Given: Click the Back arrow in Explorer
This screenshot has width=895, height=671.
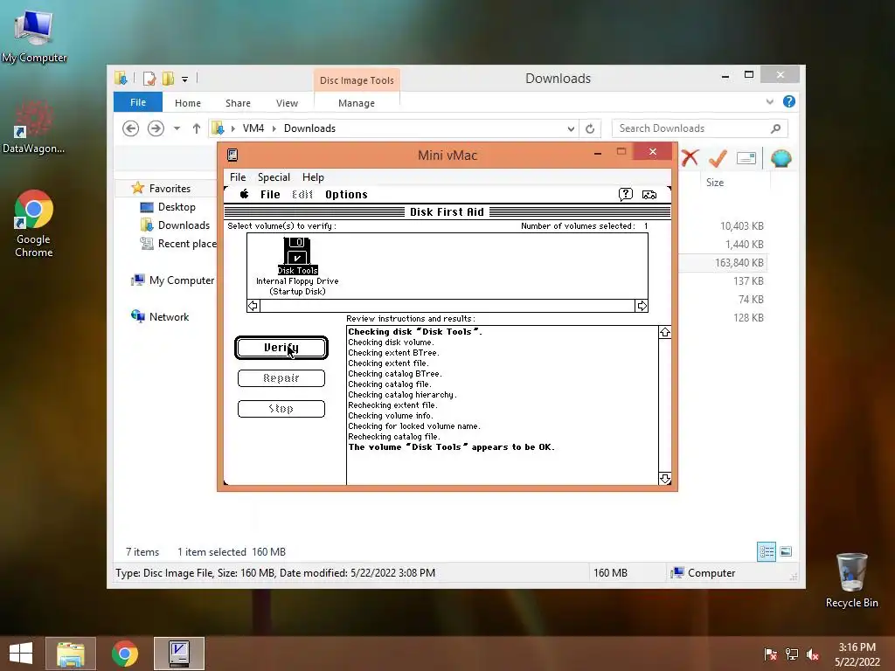Looking at the screenshot, I should (131, 128).
